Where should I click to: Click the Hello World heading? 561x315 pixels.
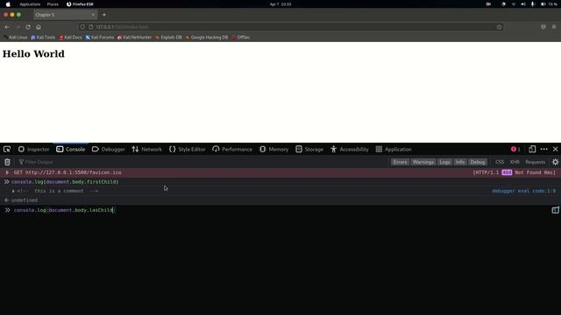pyautogui.click(x=33, y=54)
